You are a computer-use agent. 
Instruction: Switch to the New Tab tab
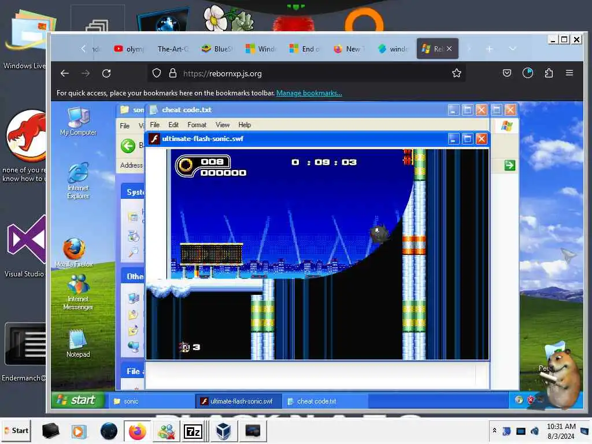(x=349, y=49)
